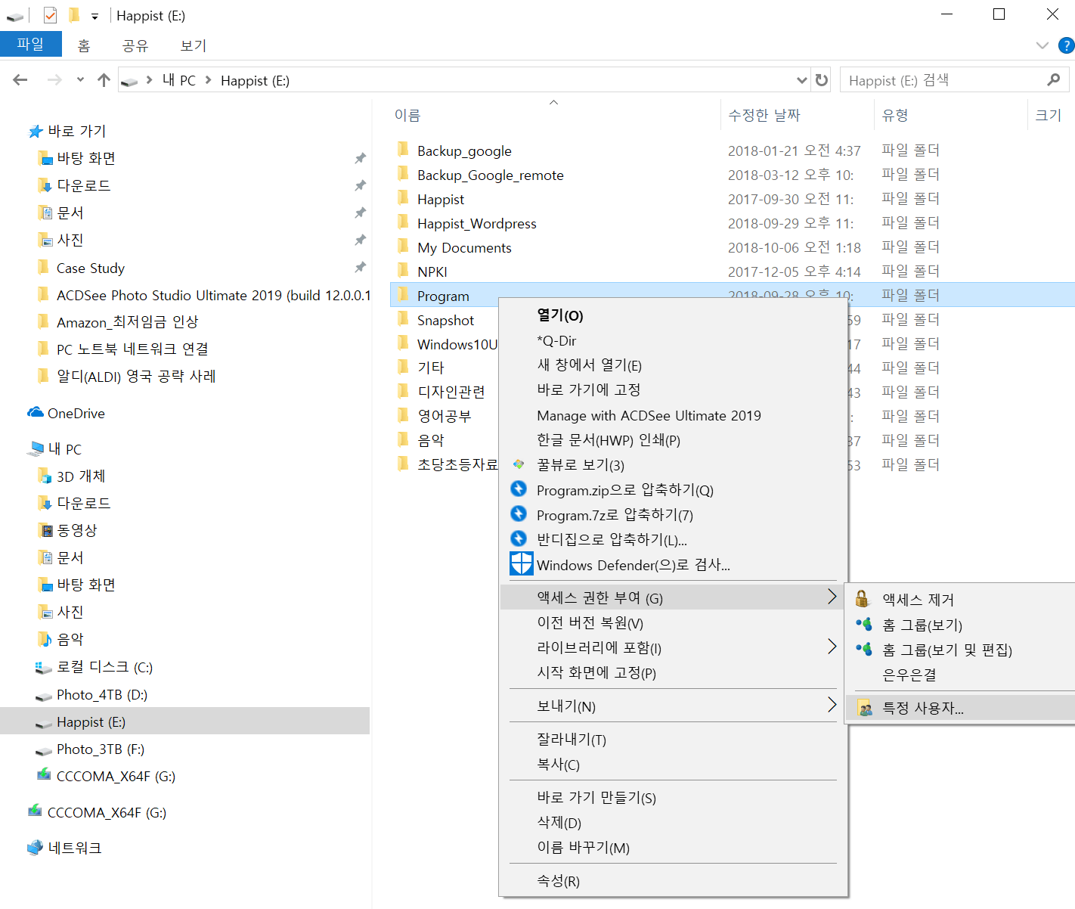Switch to the 보기 ribbon tab
Image resolution: width=1075 pixels, height=909 pixels.
193,45
